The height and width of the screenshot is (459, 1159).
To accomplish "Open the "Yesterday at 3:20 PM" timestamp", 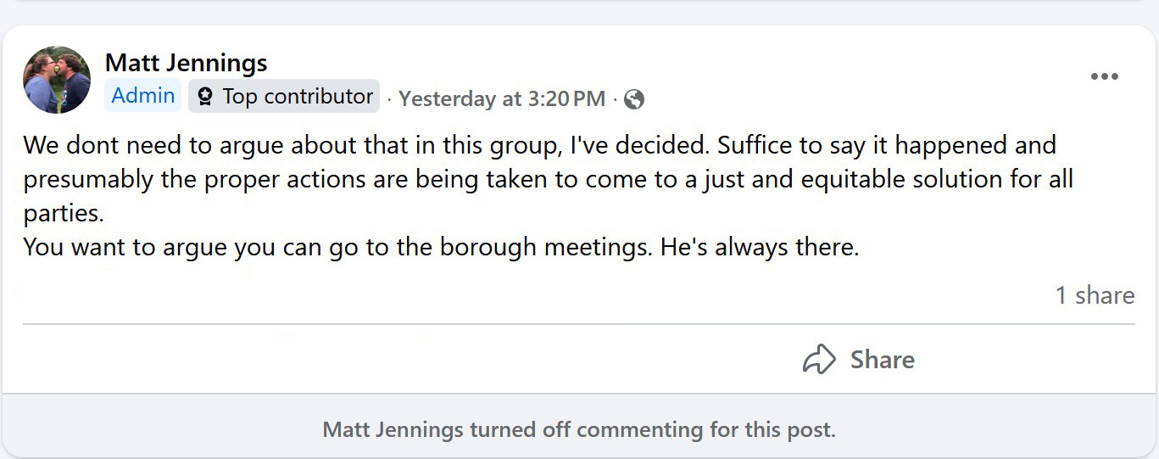I will point(502,99).
